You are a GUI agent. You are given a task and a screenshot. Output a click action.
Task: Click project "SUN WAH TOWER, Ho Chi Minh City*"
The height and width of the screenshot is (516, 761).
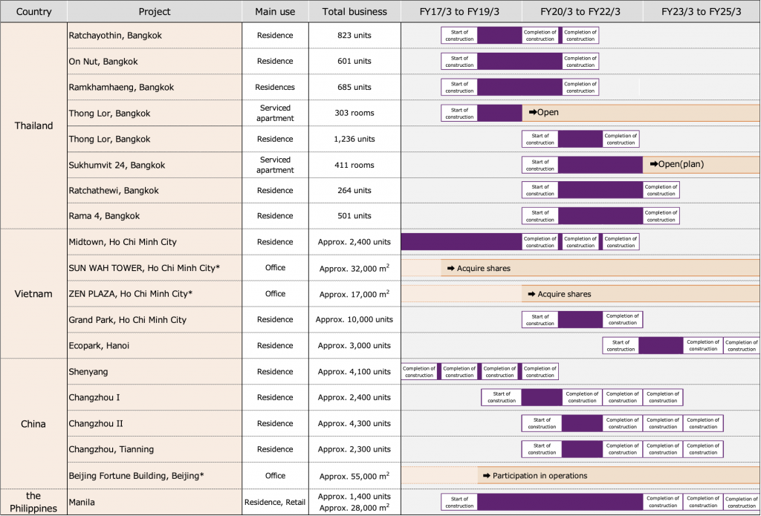144,268
